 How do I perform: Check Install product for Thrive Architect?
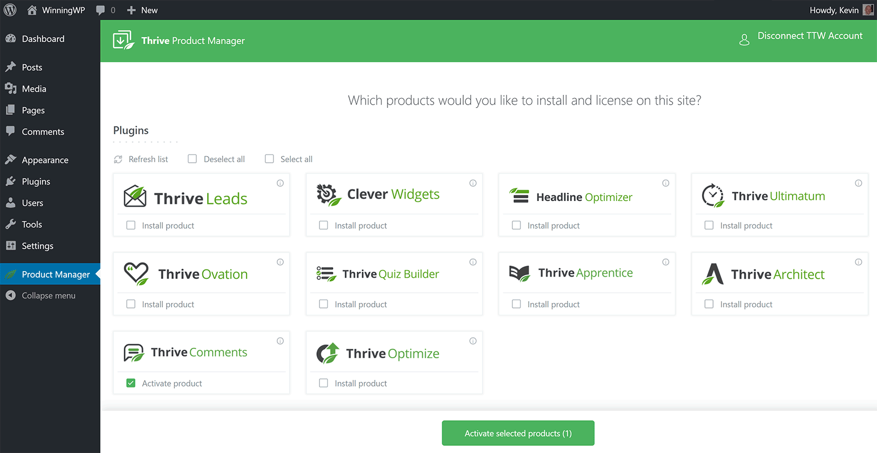709,304
